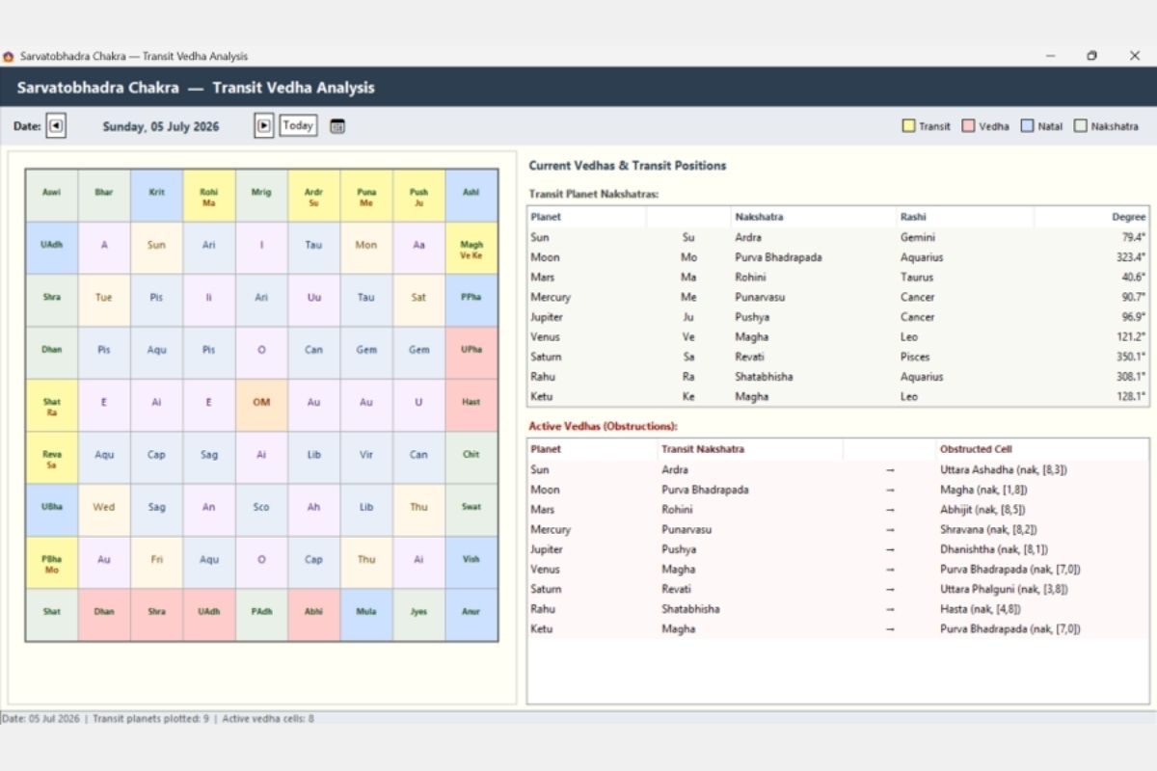Click the app icon in title bar

pyautogui.click(x=9, y=56)
